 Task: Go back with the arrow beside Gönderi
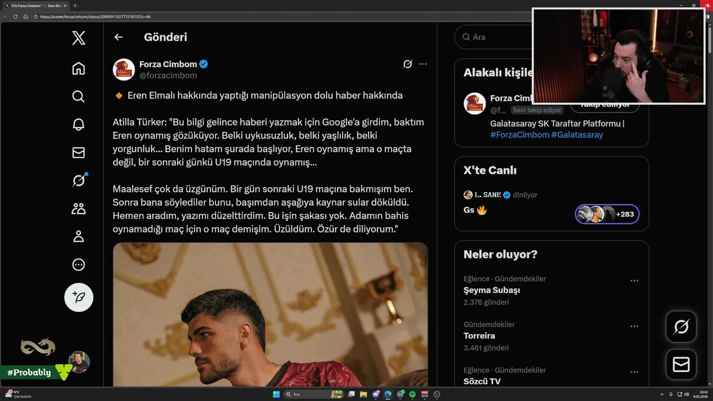tap(118, 37)
